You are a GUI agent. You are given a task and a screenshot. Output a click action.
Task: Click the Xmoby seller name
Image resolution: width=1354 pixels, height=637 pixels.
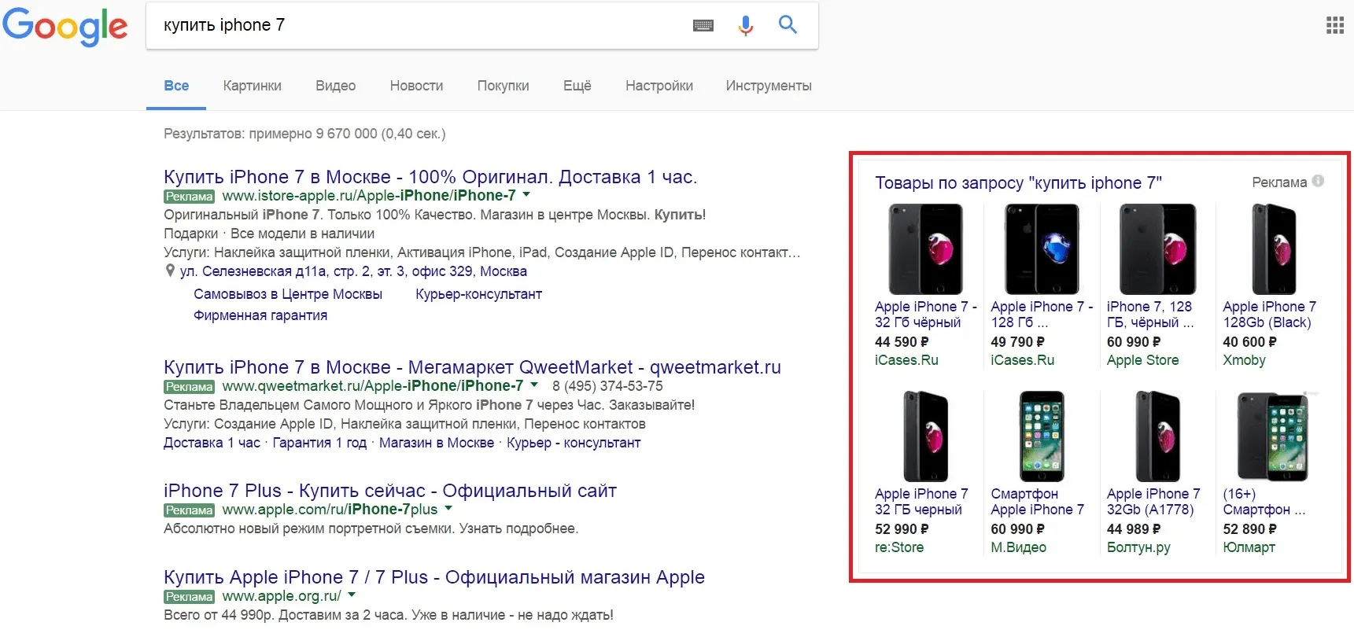coord(1244,360)
